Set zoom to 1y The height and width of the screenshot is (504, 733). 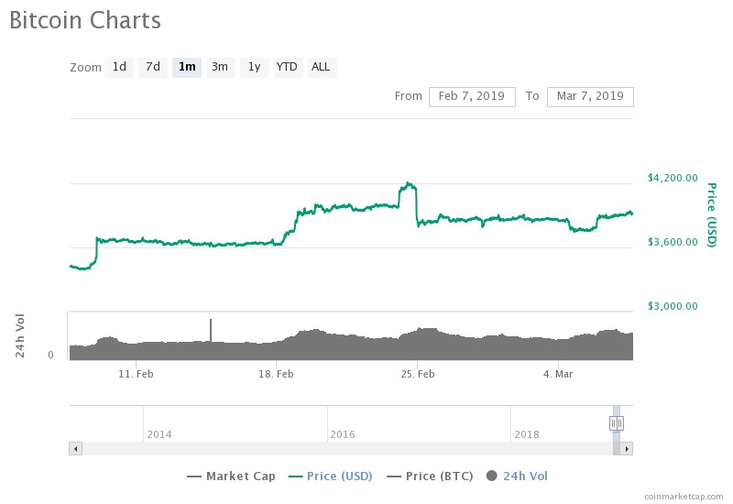pos(254,67)
